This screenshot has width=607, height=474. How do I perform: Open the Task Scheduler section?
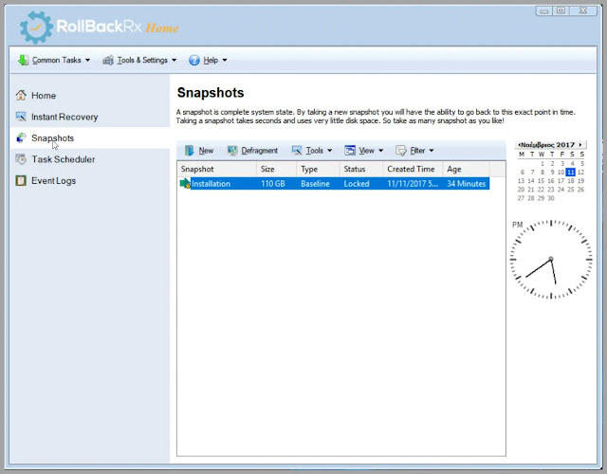(x=64, y=159)
